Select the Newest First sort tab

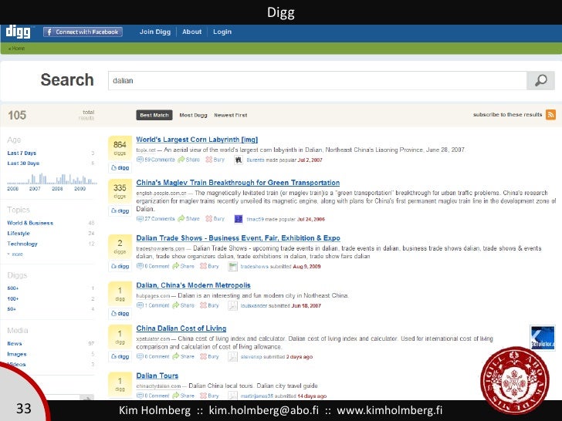pos(231,116)
